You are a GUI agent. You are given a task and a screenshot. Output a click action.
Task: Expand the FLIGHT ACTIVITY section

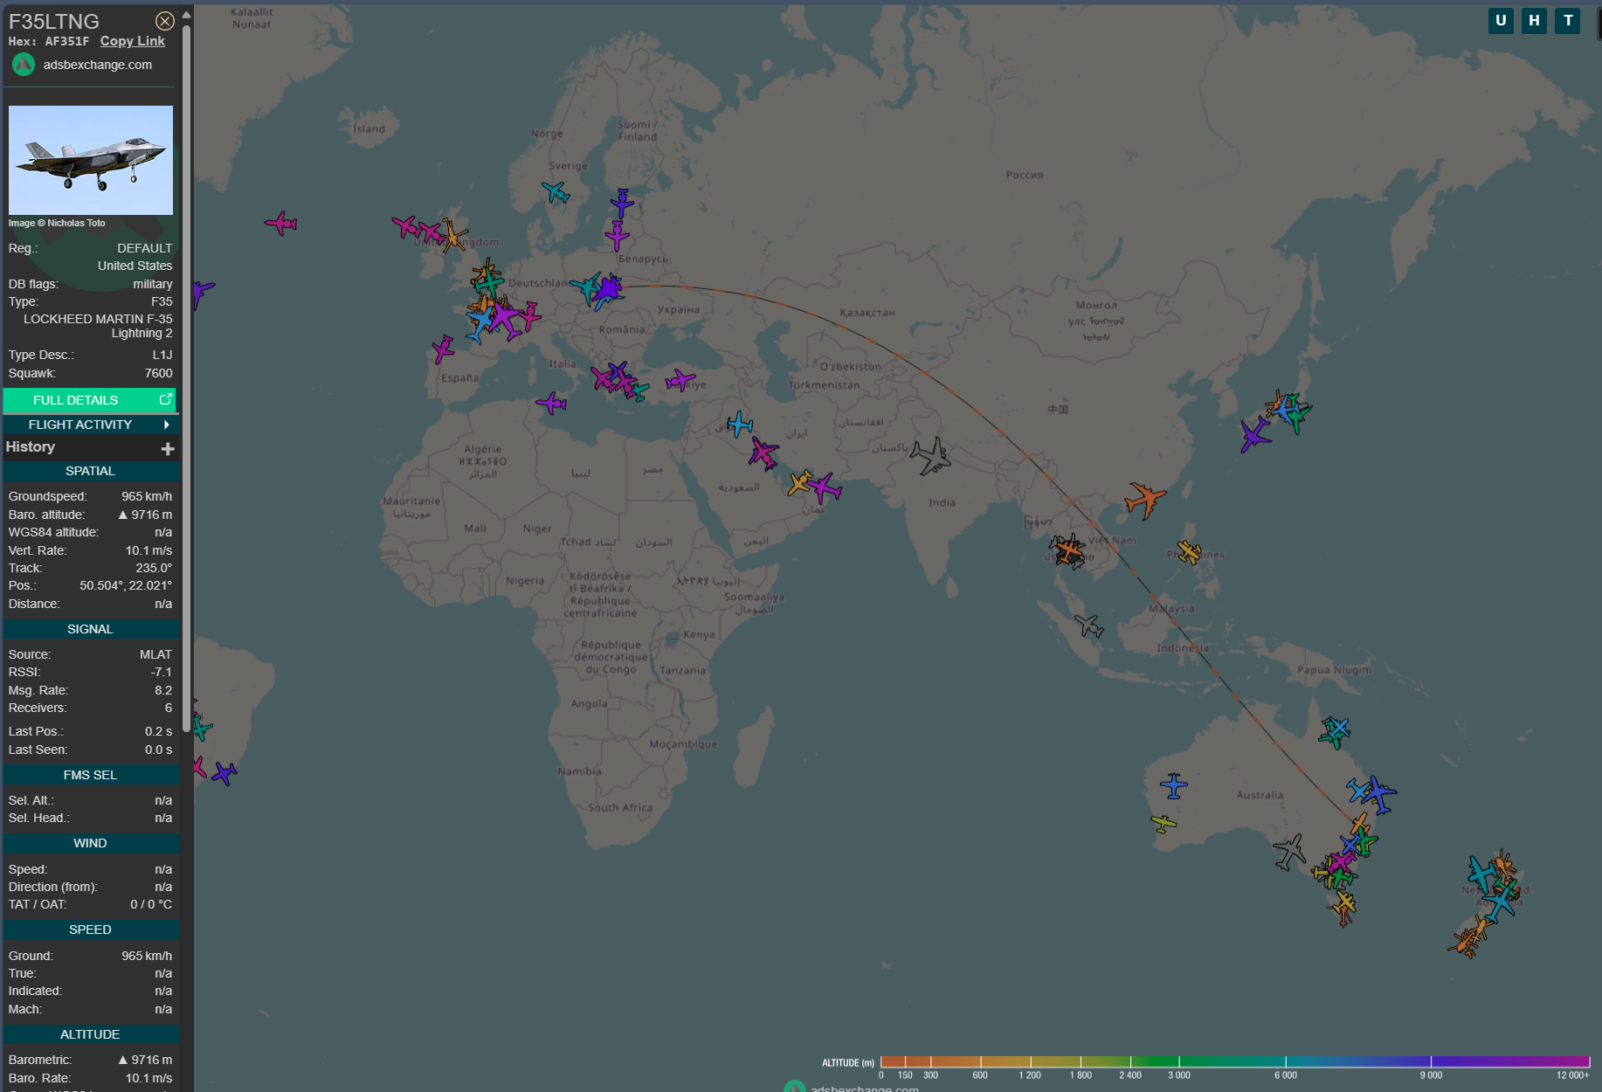91,425
